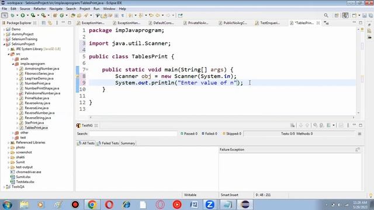The image size is (374, 210).
Task: Run the program with green Run button
Action: point(23,16)
